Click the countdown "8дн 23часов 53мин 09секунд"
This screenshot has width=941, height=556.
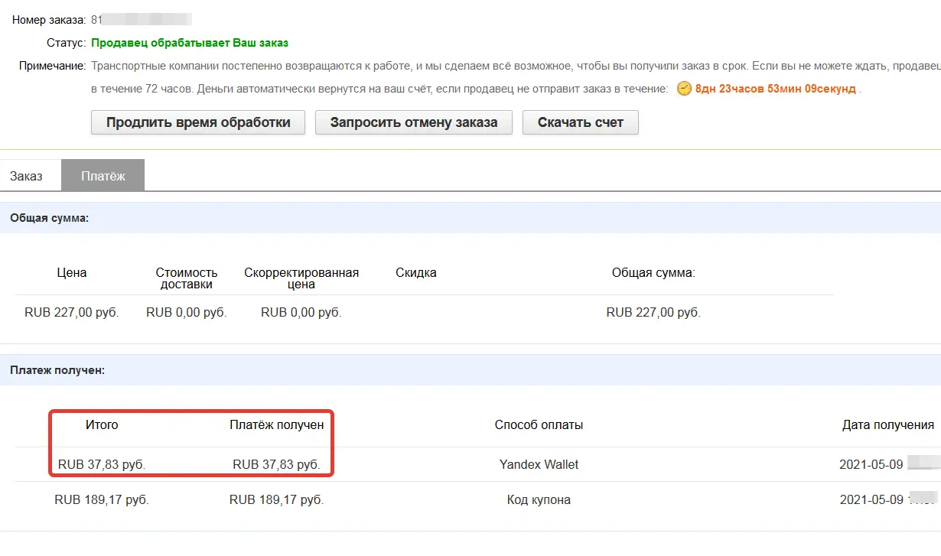tap(775, 89)
